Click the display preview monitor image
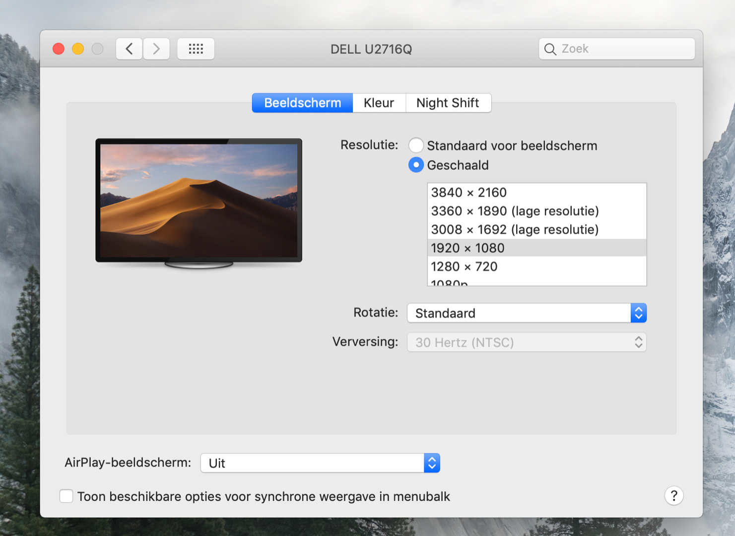Image resolution: width=735 pixels, height=536 pixels. tap(199, 203)
